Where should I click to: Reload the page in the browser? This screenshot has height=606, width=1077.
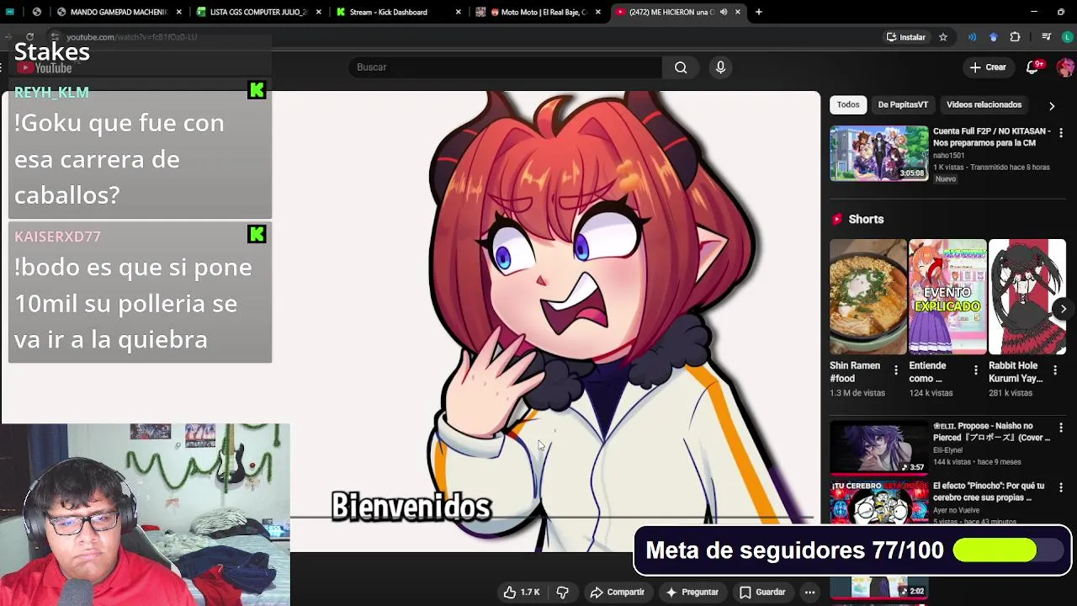(29, 37)
